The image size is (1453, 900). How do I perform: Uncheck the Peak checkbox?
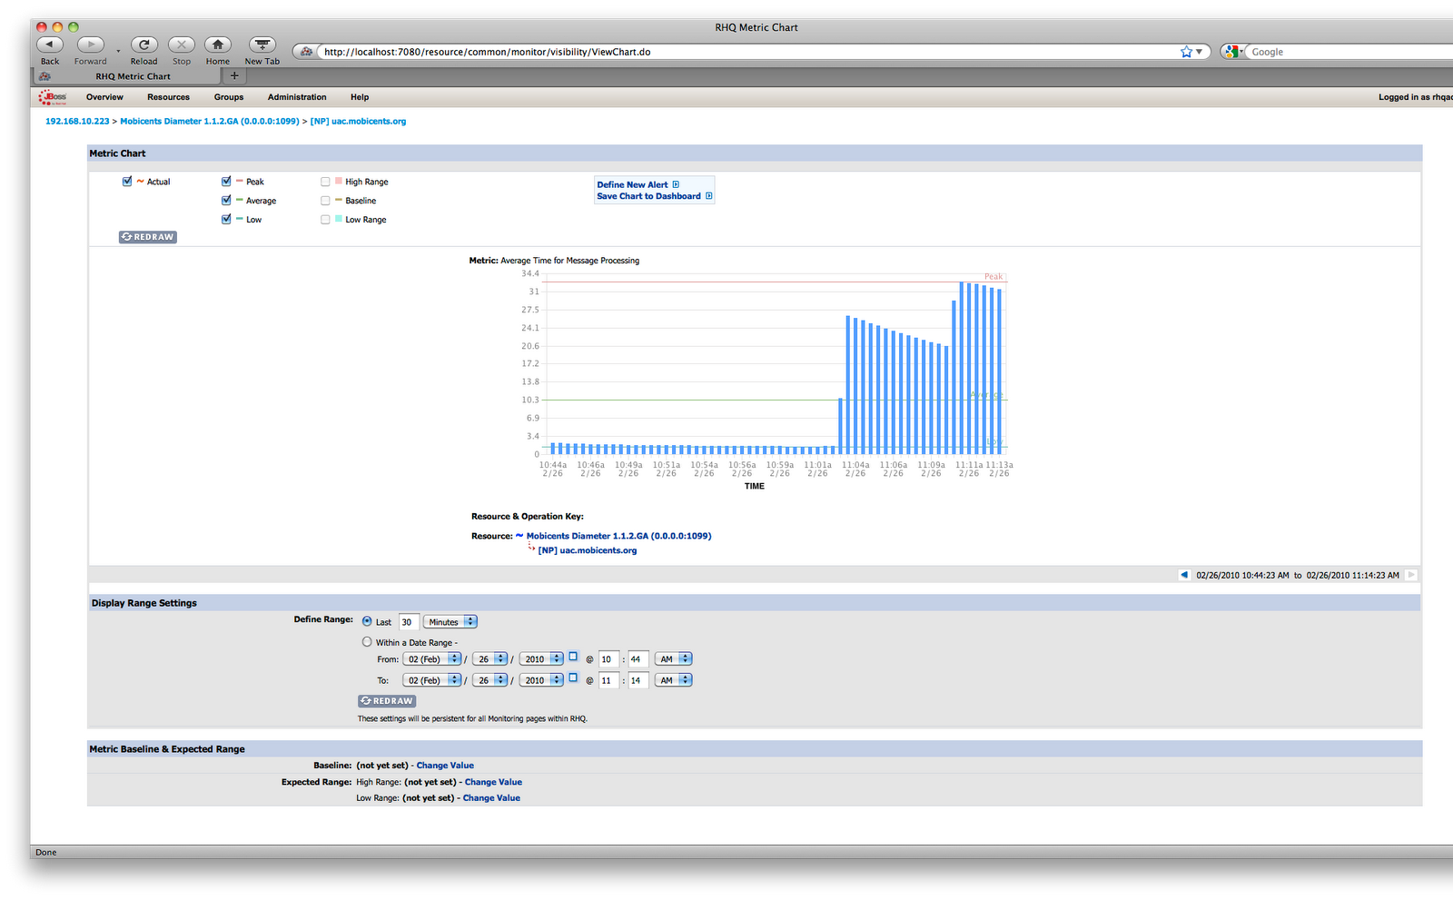click(226, 181)
